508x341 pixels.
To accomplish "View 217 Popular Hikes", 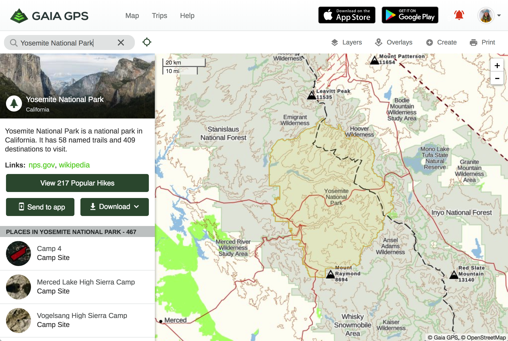I will pos(77,183).
